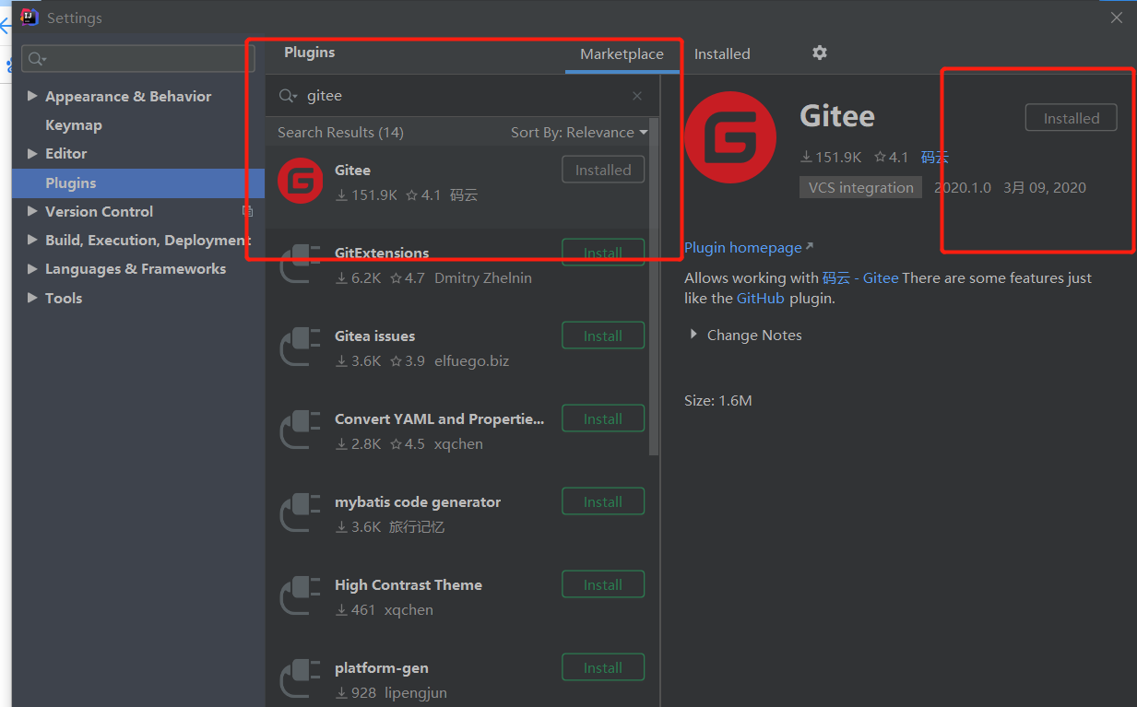1137x707 pixels.
Task: Select the Gitea issues plug icon
Action: click(x=301, y=347)
